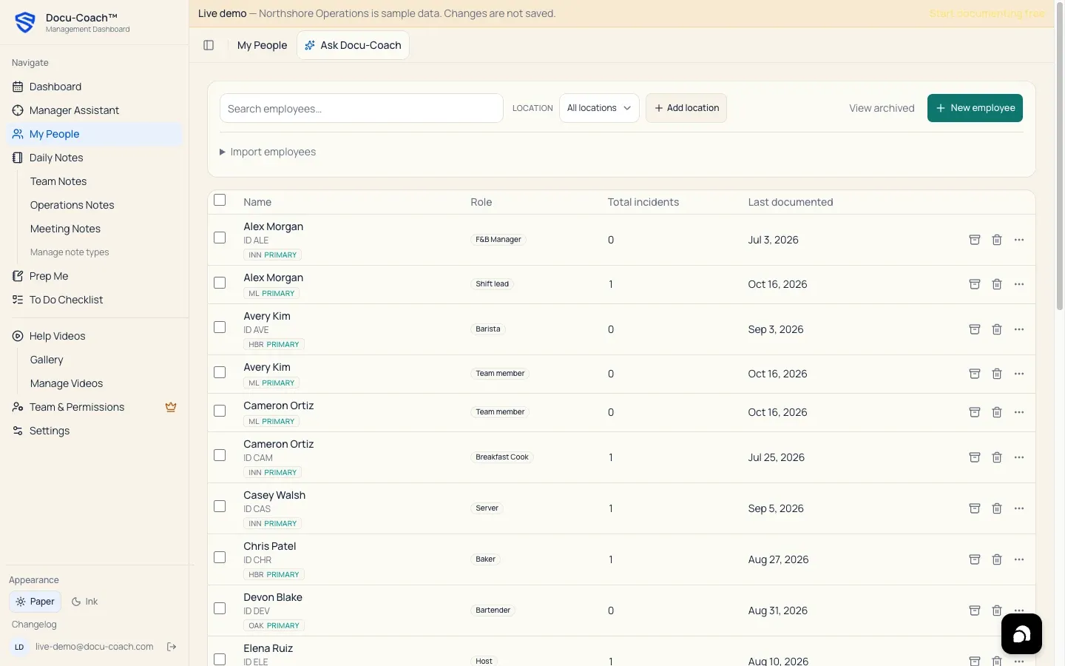Check the Chris Patel row checkbox
The image size is (1065, 666).
point(220,557)
